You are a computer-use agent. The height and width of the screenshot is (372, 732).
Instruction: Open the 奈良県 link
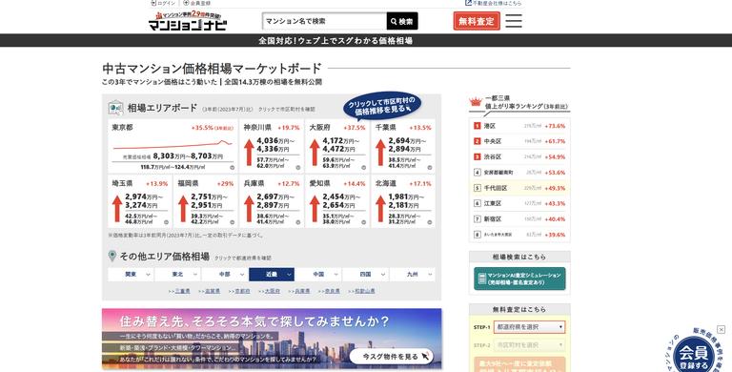[332, 291]
